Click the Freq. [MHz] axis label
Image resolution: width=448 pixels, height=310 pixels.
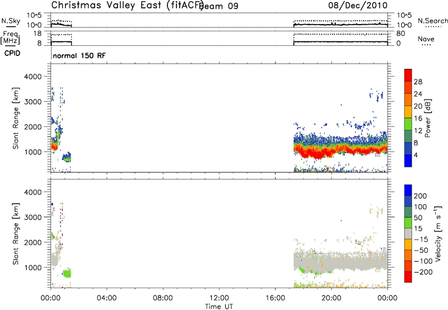point(11,38)
